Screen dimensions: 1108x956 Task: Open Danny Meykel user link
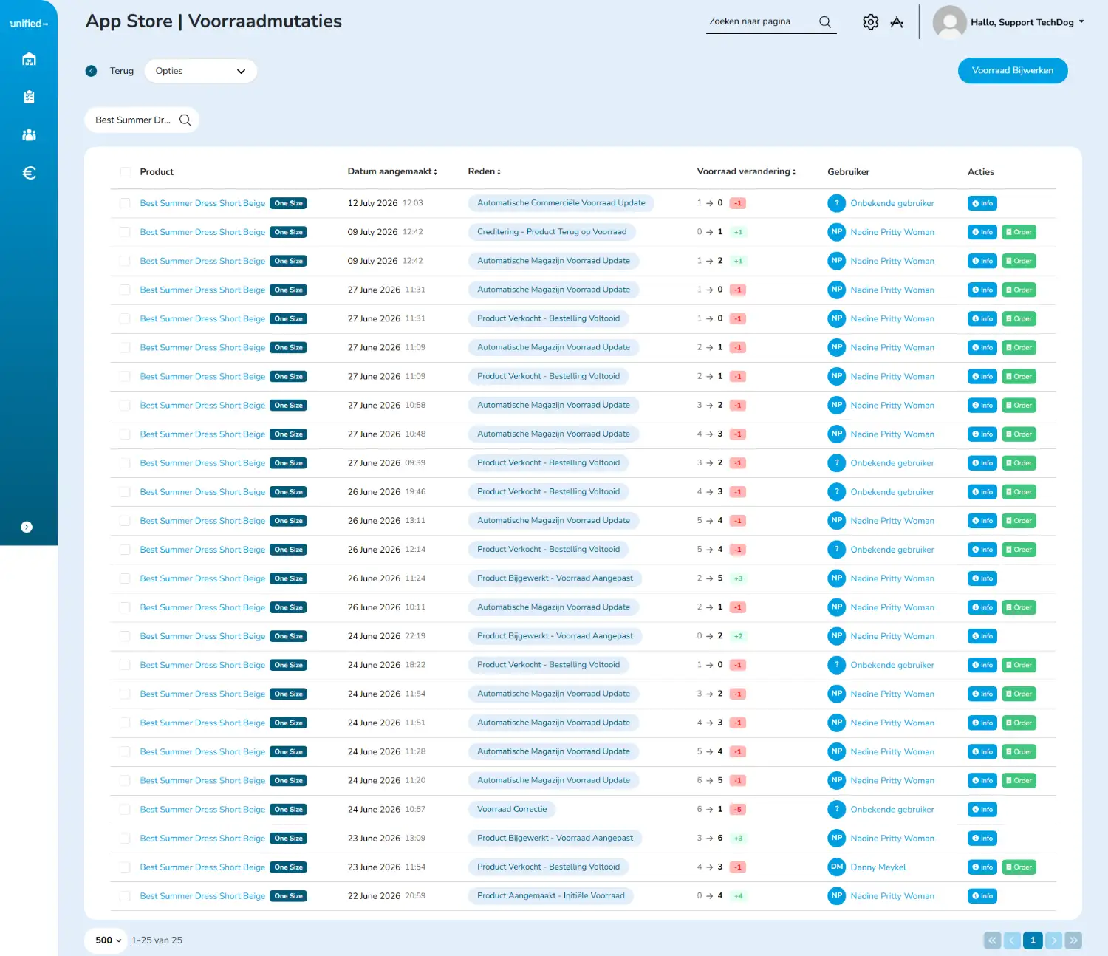pyautogui.click(x=878, y=867)
